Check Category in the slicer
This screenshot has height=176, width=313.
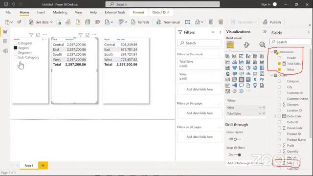click(16, 43)
